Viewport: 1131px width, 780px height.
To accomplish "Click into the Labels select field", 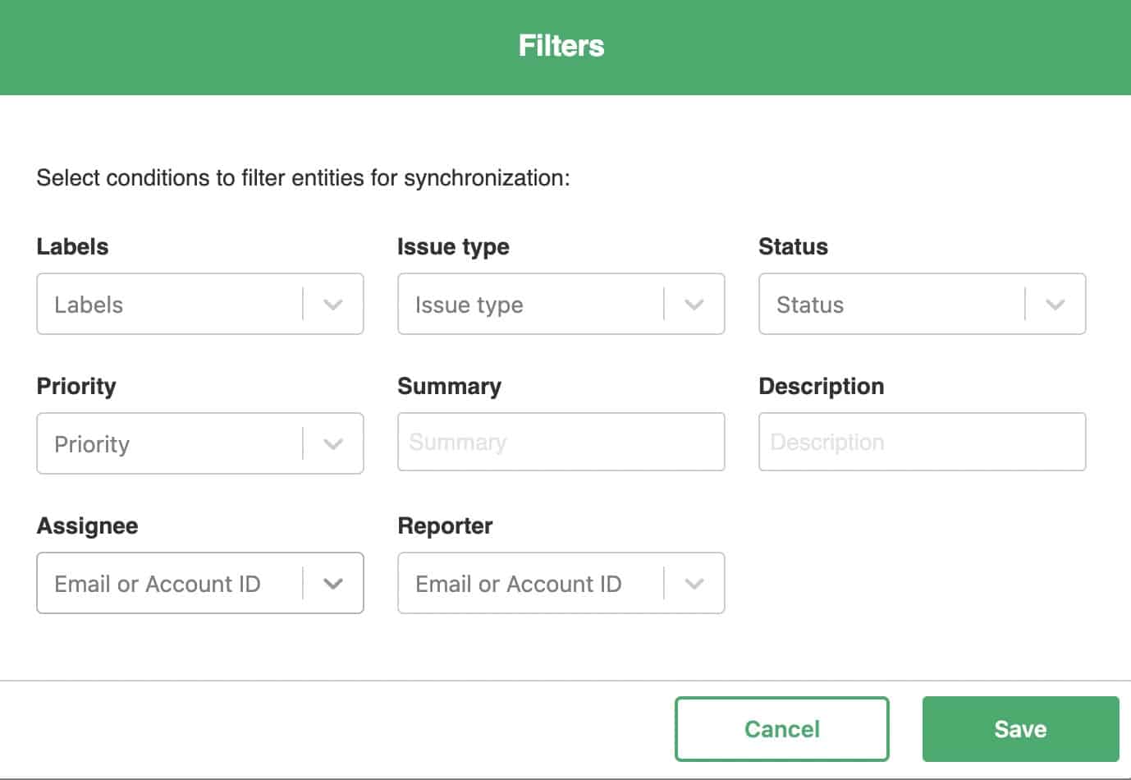I will pyautogui.click(x=200, y=304).
